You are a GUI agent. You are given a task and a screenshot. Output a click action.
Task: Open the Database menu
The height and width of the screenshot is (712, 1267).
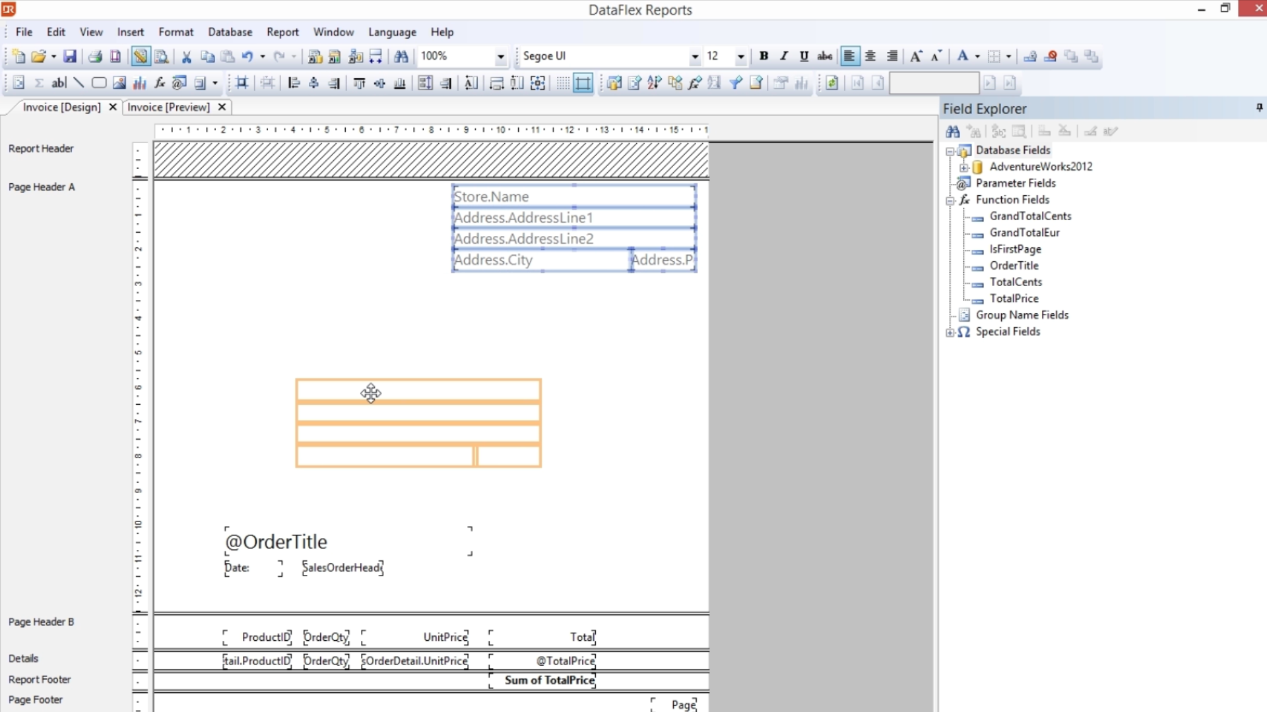point(230,32)
